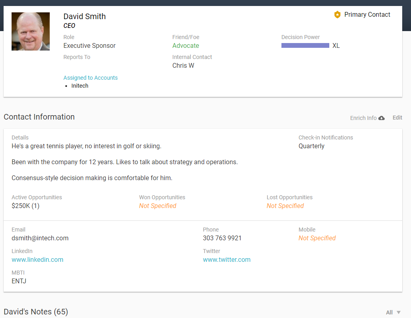Click the phone number 303 763 9921
The image size is (411, 318).
tap(222, 238)
